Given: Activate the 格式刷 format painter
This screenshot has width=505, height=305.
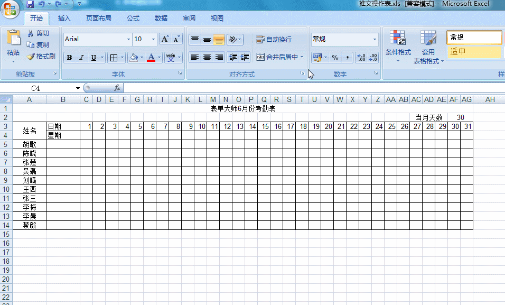Looking at the screenshot, I should [41, 57].
